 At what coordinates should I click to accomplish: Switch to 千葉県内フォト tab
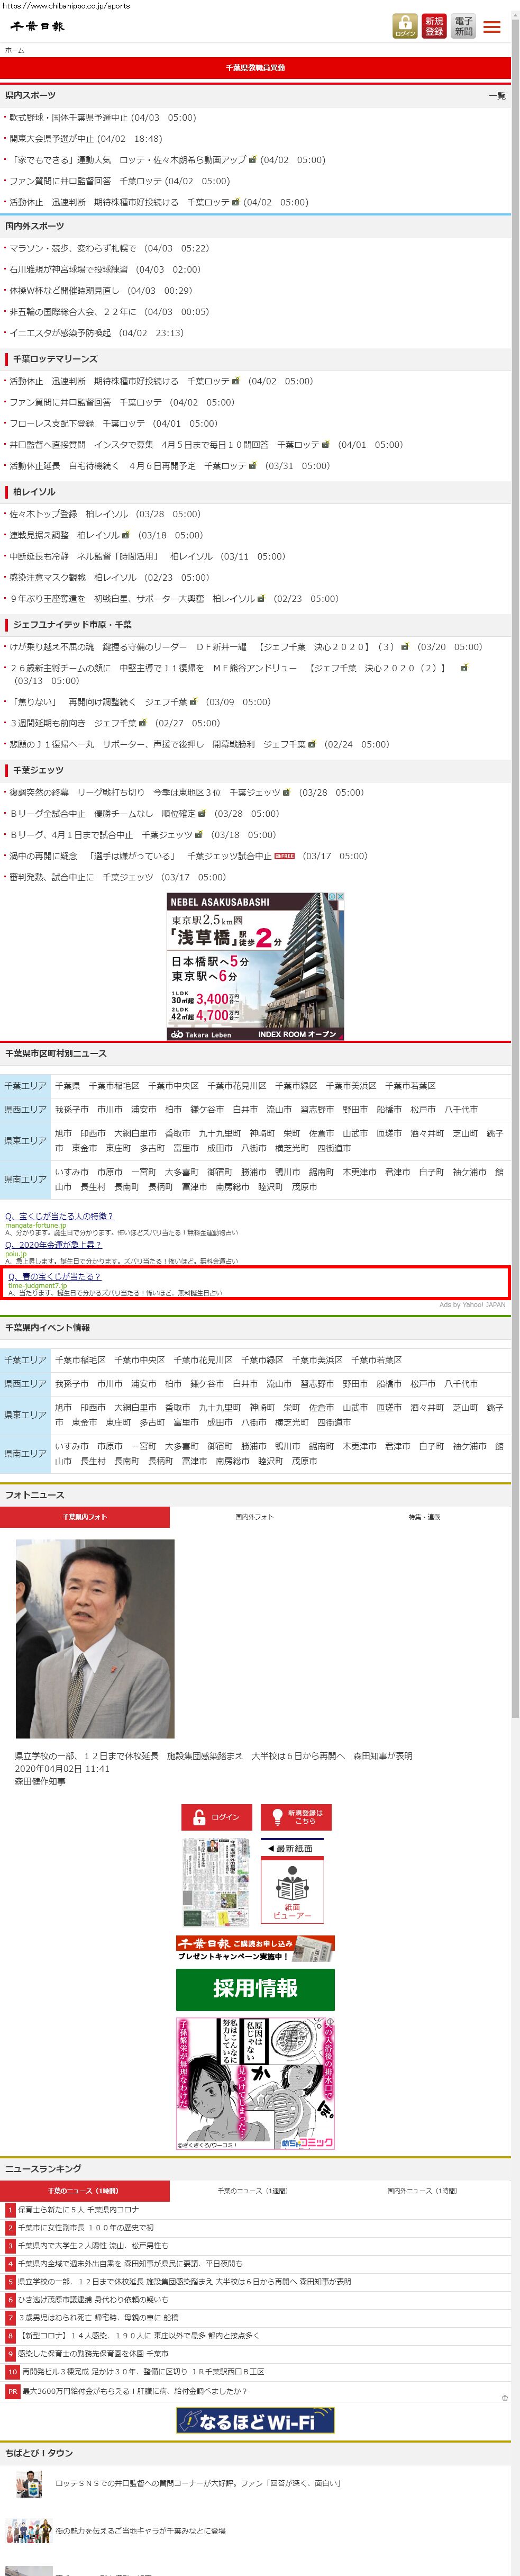click(85, 1517)
